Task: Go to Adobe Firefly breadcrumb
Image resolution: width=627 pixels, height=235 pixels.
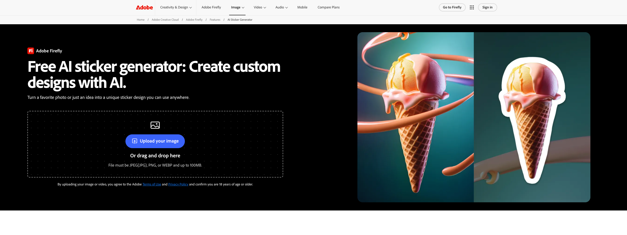Action: (194, 20)
